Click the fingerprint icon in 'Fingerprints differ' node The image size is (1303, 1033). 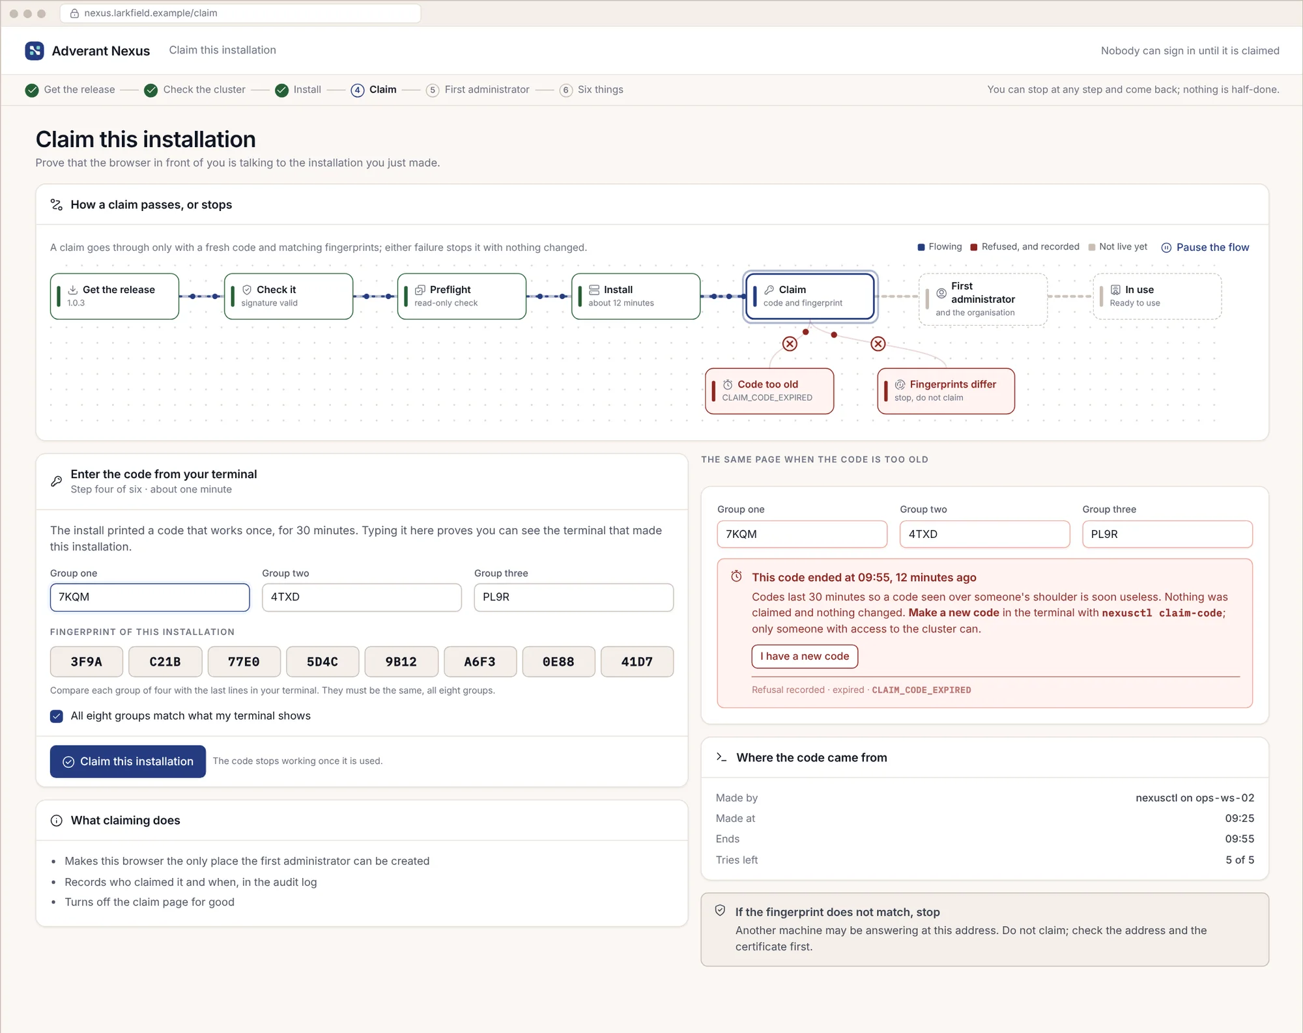point(900,385)
